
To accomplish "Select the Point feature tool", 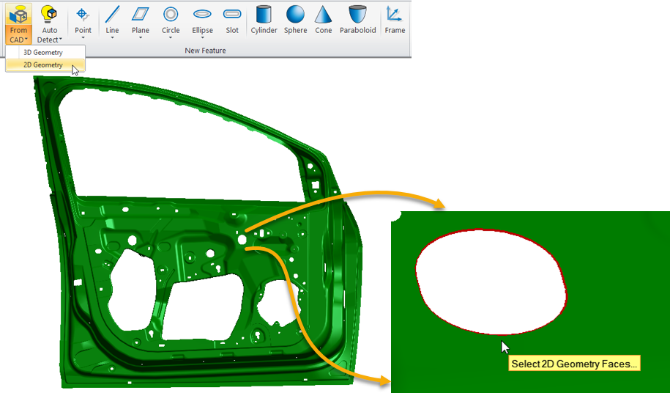I will [83, 20].
